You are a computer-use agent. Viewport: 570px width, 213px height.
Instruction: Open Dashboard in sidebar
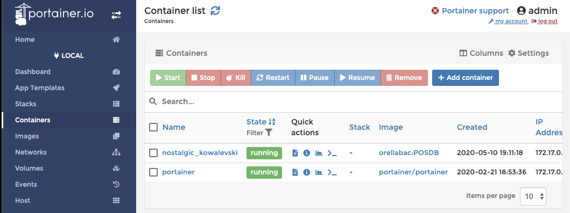pyautogui.click(x=68, y=72)
